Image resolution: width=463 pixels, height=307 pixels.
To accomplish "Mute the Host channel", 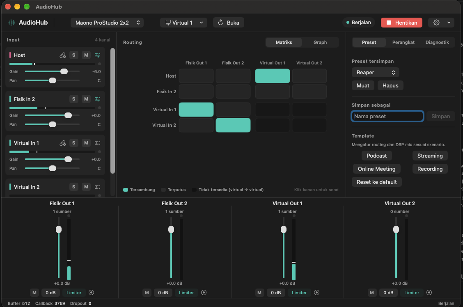I will point(86,55).
